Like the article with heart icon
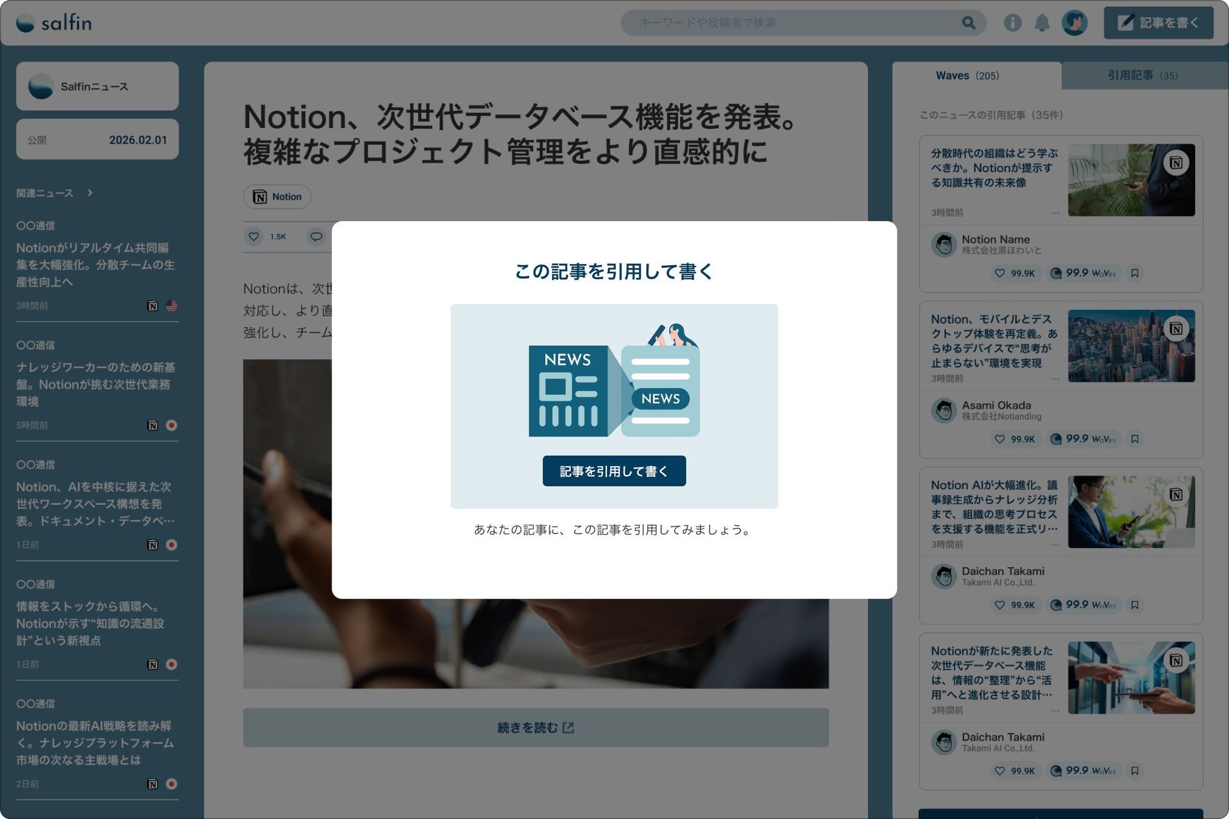Image resolution: width=1229 pixels, height=819 pixels. [x=253, y=236]
